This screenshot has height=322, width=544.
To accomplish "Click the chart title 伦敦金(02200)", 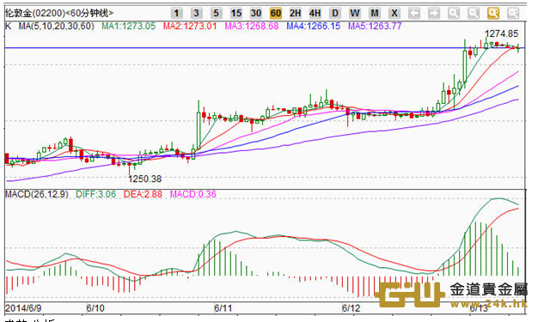I will (x=35, y=13).
